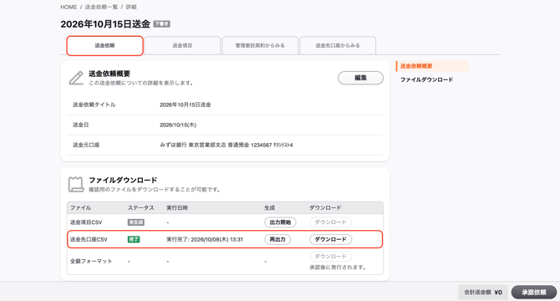Screen dimensions: 560x301
Task: Click the page title 2026年10月15日送金
Action: (105, 24)
